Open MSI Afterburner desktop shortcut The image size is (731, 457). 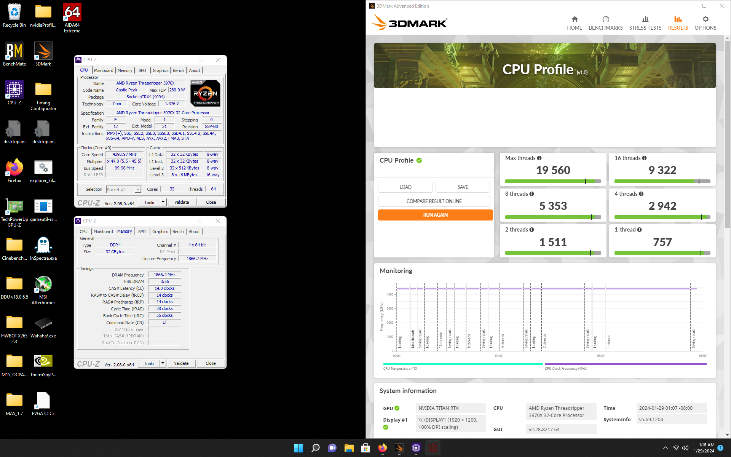(x=43, y=290)
